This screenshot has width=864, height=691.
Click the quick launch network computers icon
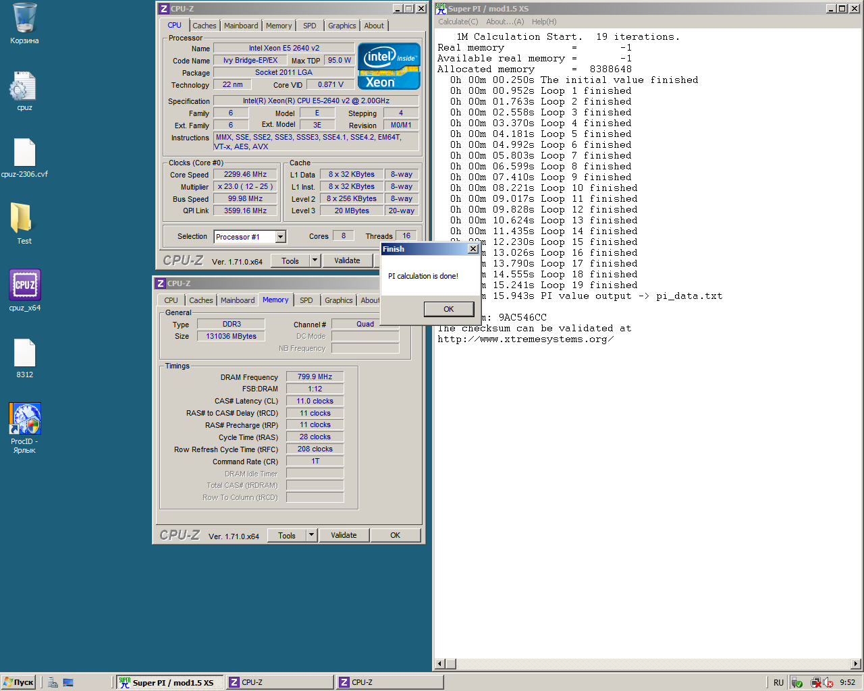pyautogui.click(x=53, y=682)
